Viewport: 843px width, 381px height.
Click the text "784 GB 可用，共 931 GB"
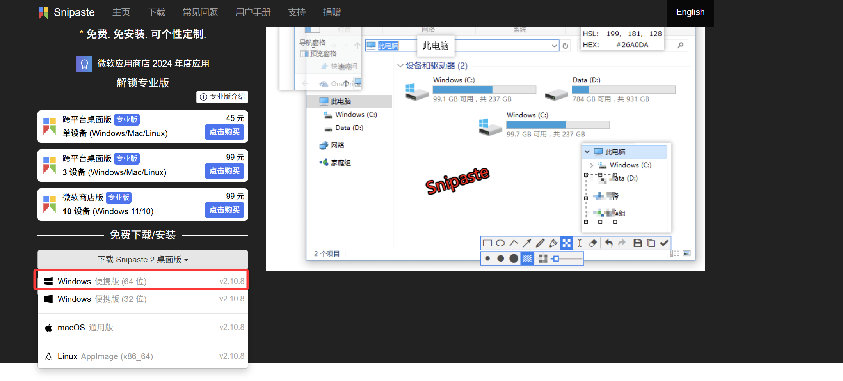pyautogui.click(x=611, y=99)
